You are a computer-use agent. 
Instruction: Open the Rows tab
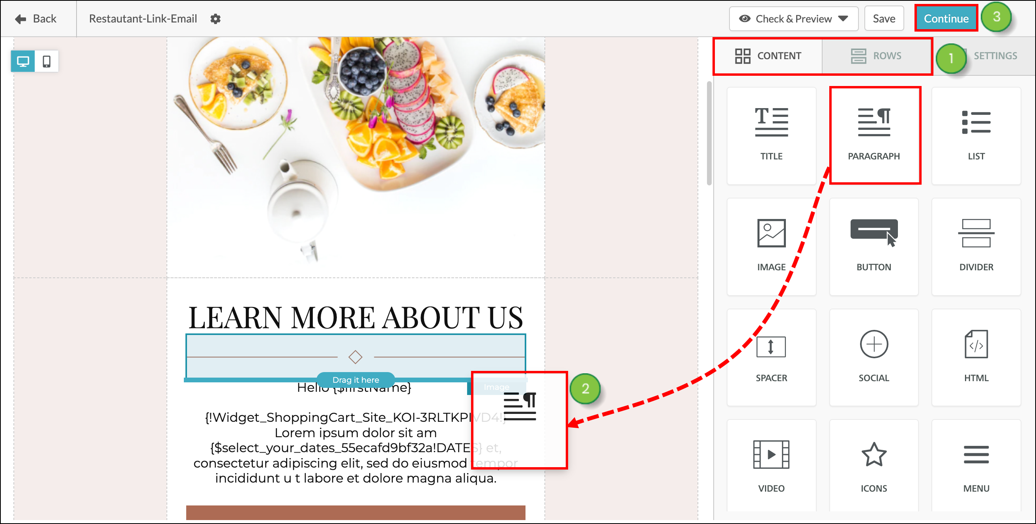[876, 56]
